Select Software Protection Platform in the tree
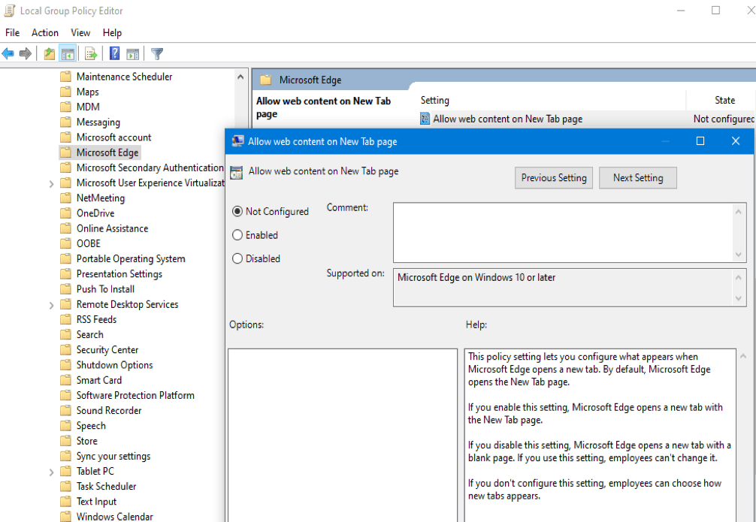Viewport: 756px width, 522px height. tap(135, 395)
